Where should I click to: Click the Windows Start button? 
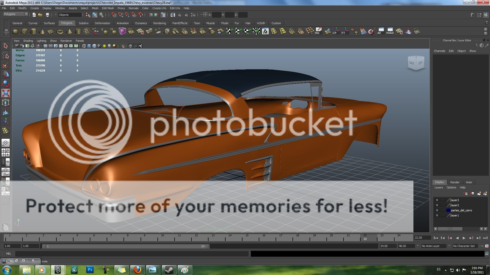coord(7,270)
